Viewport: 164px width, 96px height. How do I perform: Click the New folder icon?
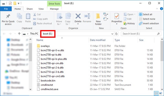click(x=98, y=16)
